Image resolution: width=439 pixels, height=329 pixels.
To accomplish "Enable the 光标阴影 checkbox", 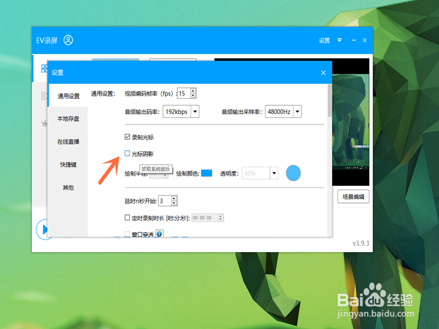I will 127,154.
